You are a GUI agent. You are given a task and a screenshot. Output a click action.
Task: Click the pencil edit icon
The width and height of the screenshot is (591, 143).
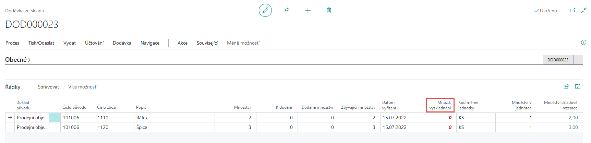coord(265,10)
